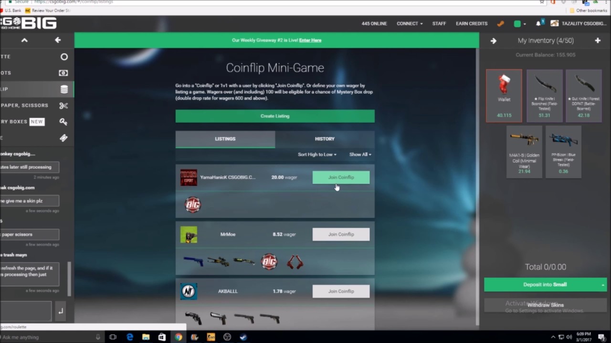Image resolution: width=611 pixels, height=343 pixels.
Task: Click the Current Balance 155.905 text
Action: (545, 55)
